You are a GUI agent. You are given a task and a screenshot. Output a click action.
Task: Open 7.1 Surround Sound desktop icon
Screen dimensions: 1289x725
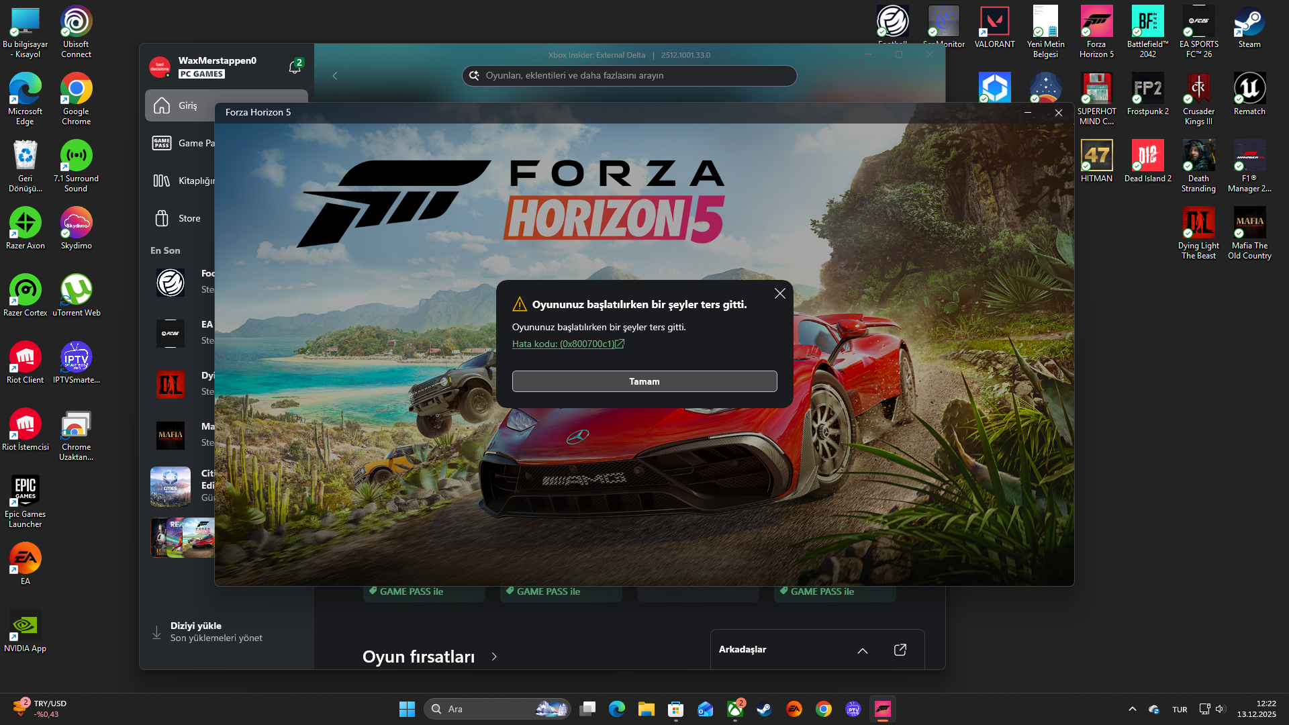tap(76, 166)
